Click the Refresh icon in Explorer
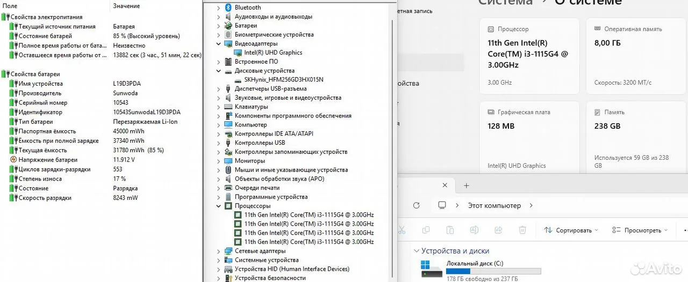Viewport: 688px width, 282px height. coord(416,205)
